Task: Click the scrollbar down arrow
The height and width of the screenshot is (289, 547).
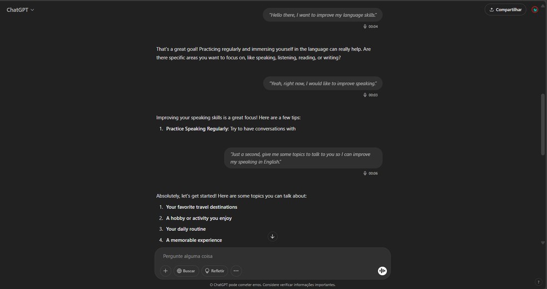Action: coord(543,243)
